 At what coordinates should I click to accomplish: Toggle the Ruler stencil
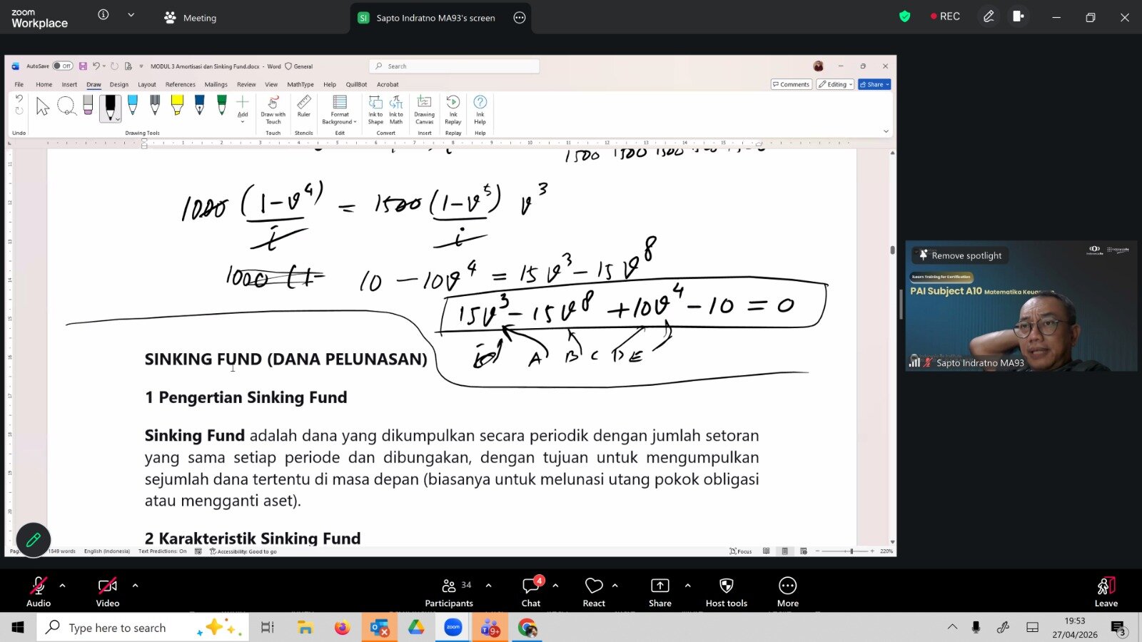tap(304, 106)
